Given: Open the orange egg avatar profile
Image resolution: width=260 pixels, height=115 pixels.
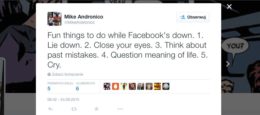Looking at the screenshot, I should point(116,86).
